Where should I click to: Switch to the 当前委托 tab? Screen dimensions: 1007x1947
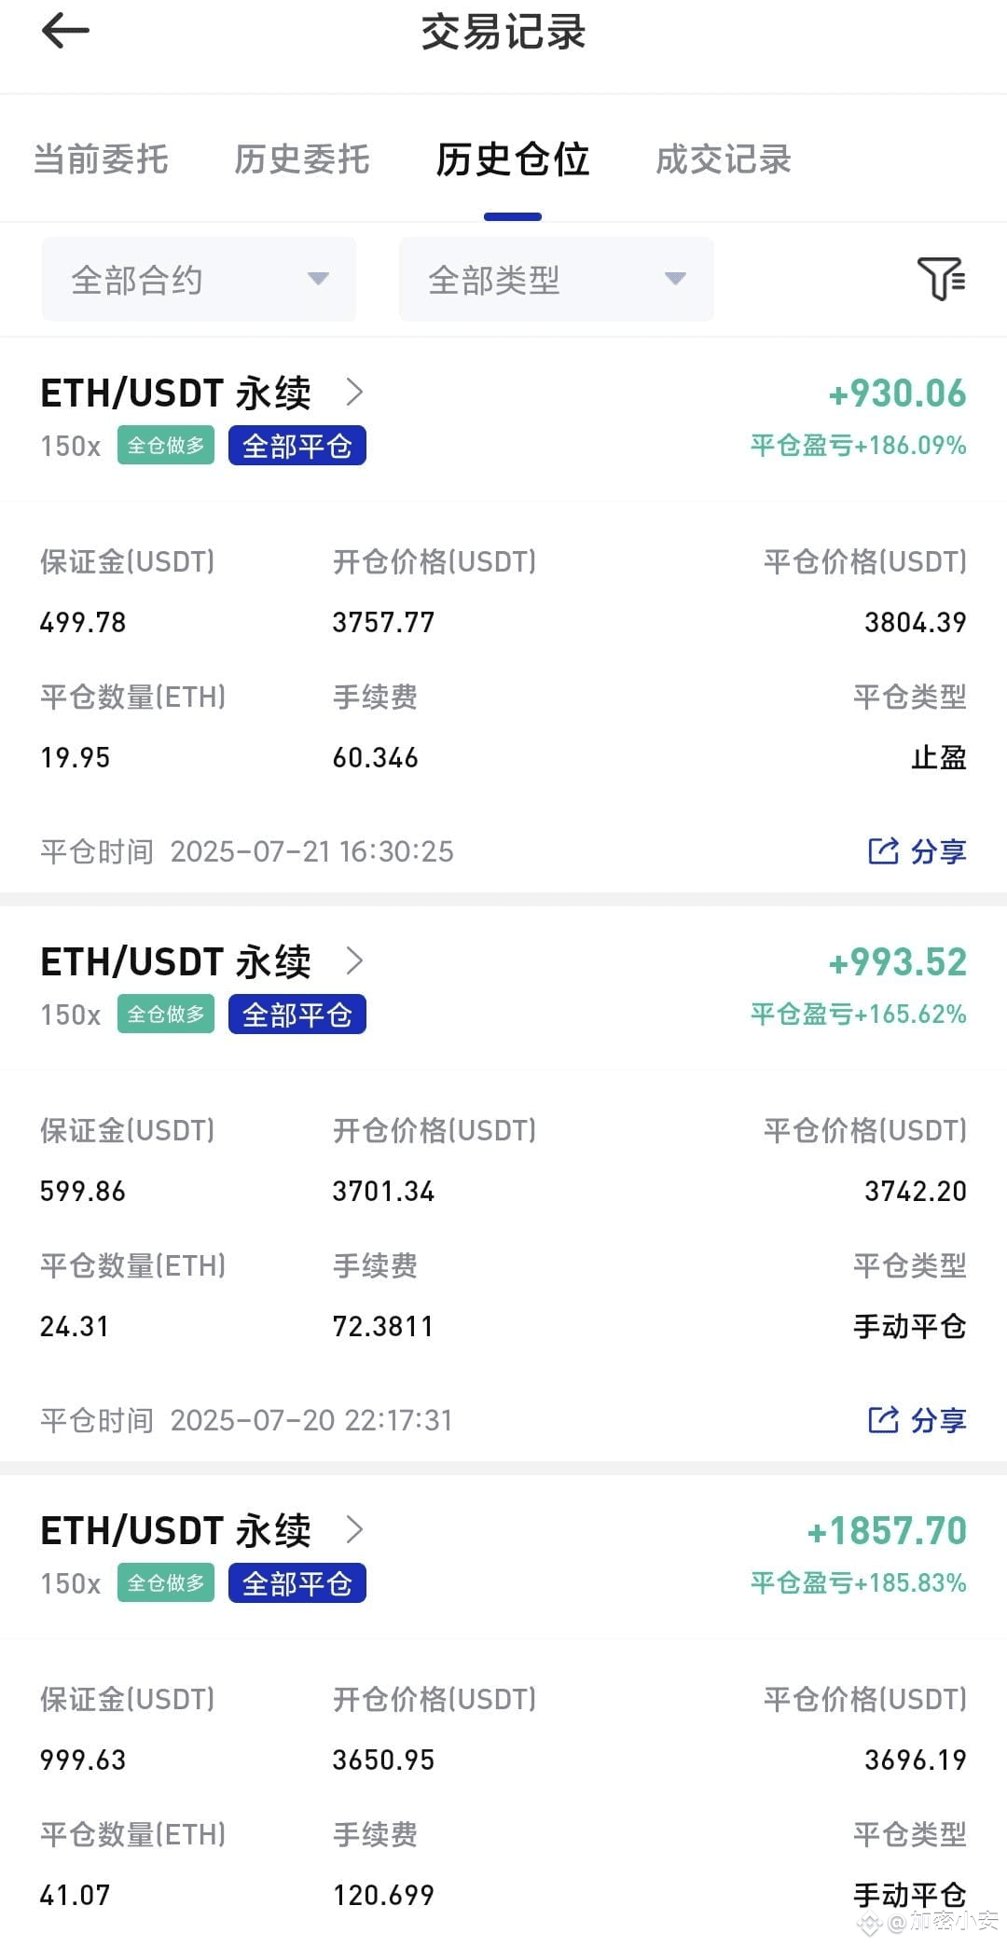[x=101, y=159]
